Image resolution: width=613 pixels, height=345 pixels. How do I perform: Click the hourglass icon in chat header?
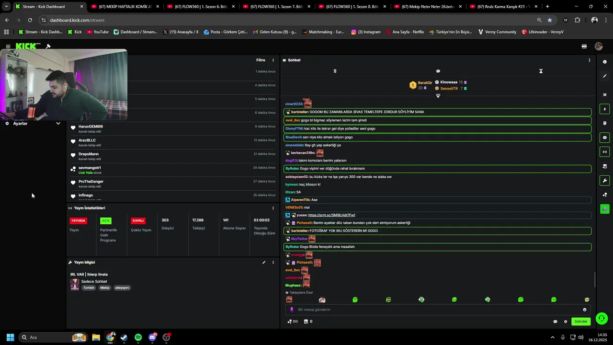click(541, 71)
